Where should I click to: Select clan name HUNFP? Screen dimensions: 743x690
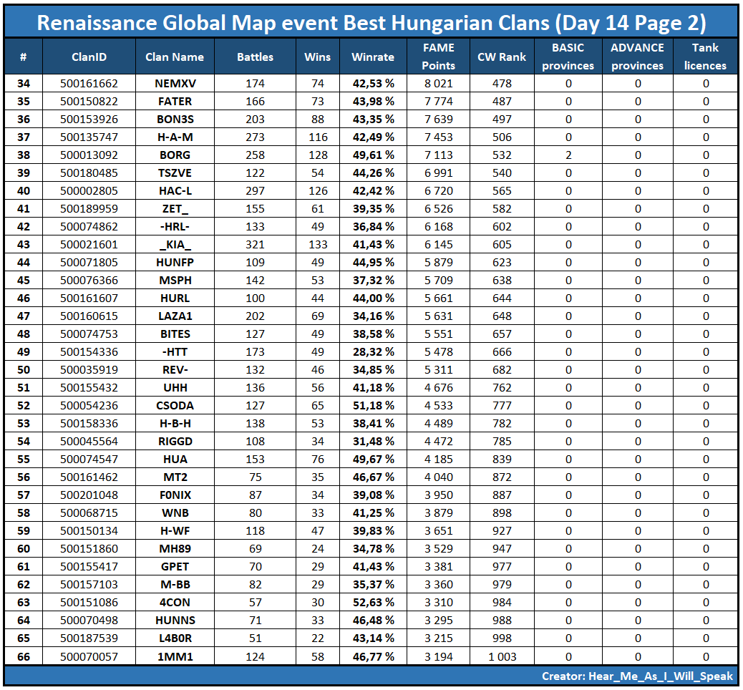click(x=175, y=263)
